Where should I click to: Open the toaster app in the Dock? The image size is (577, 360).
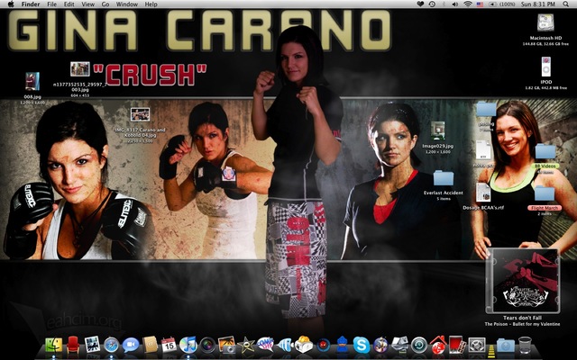pyautogui.click(x=304, y=345)
